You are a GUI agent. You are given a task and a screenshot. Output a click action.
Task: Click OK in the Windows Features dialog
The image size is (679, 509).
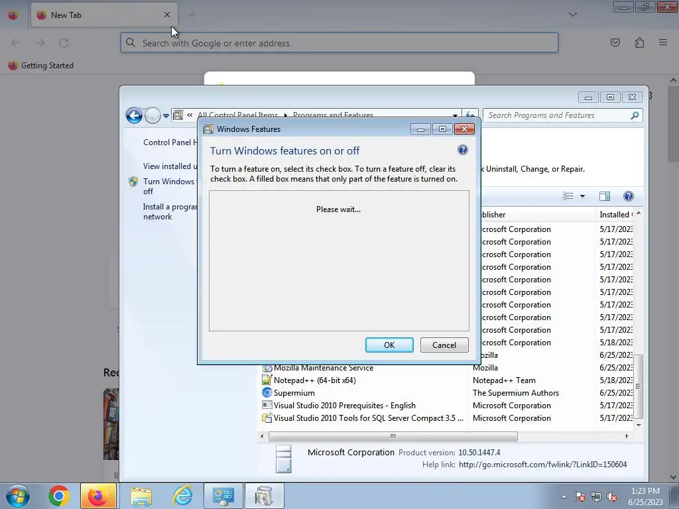click(389, 345)
